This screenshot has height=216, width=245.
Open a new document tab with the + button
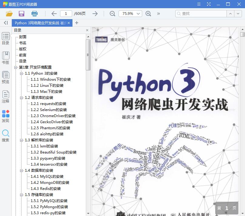[x=77, y=22]
